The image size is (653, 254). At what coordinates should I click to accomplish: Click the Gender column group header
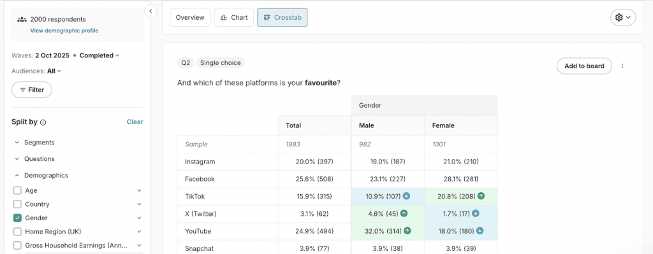point(424,106)
